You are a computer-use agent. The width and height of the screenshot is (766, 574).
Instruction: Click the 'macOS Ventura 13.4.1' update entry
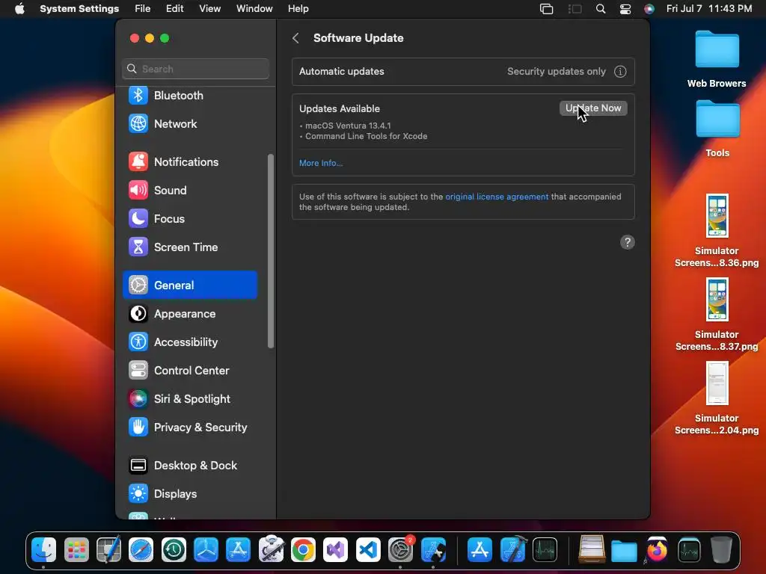pos(348,126)
